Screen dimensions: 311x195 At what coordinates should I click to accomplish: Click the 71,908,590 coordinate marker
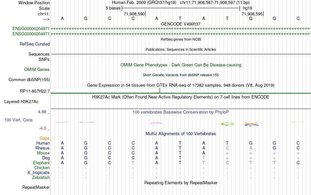click(134, 14)
